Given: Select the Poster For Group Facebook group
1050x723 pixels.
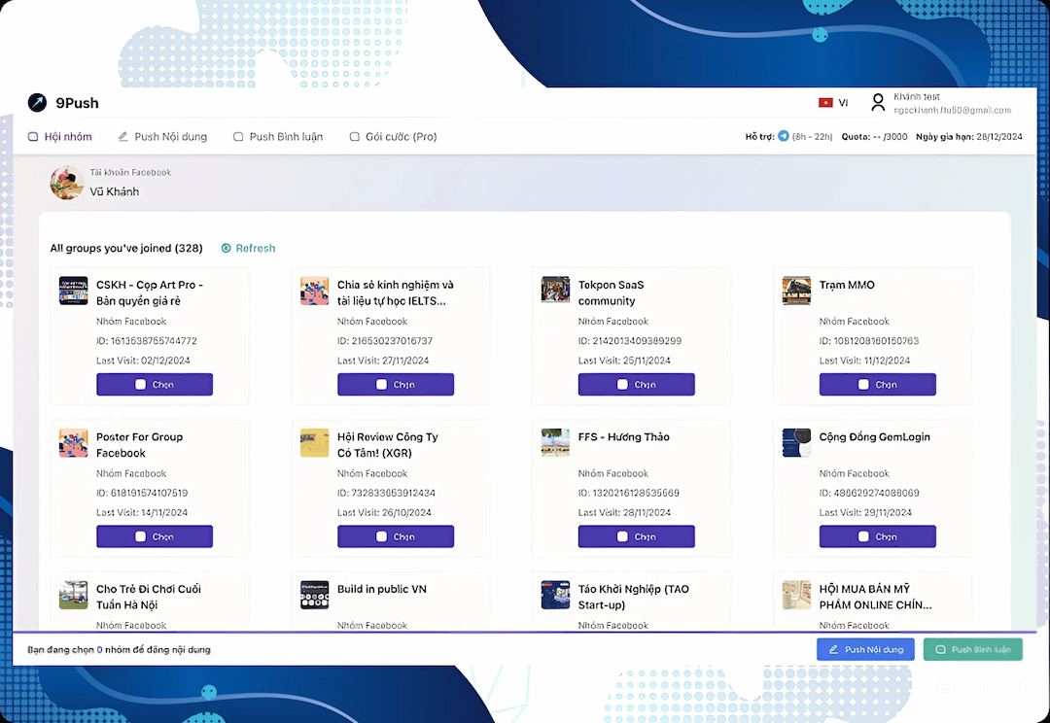Looking at the screenshot, I should pyautogui.click(x=155, y=536).
